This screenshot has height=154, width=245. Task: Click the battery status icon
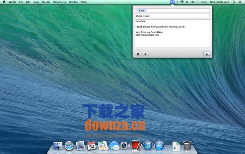coord(192,2)
